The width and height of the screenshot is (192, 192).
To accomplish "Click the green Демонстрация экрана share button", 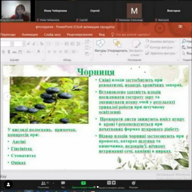I will pos(84,184).
